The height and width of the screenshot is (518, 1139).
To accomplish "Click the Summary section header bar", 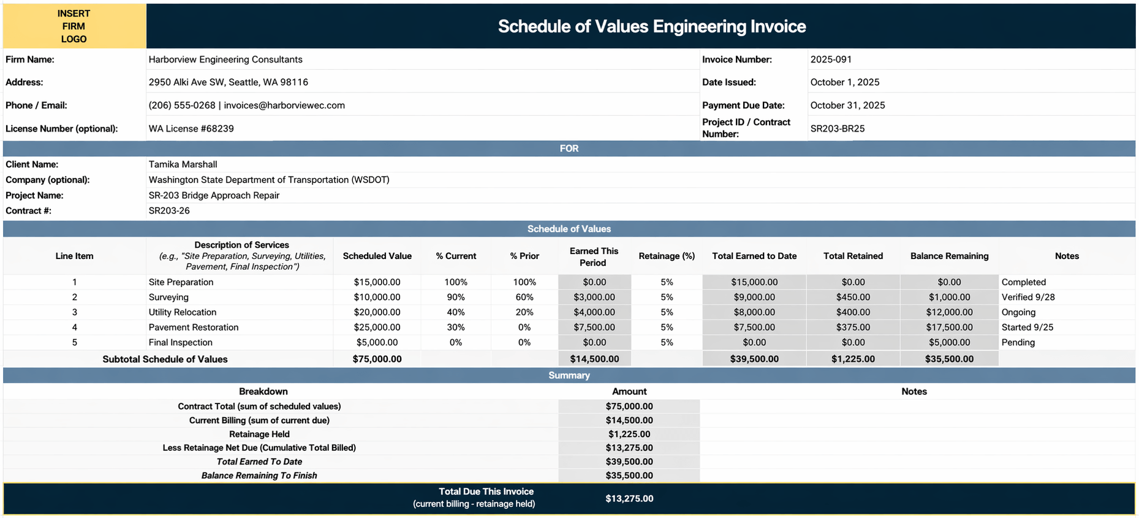I will (x=569, y=375).
